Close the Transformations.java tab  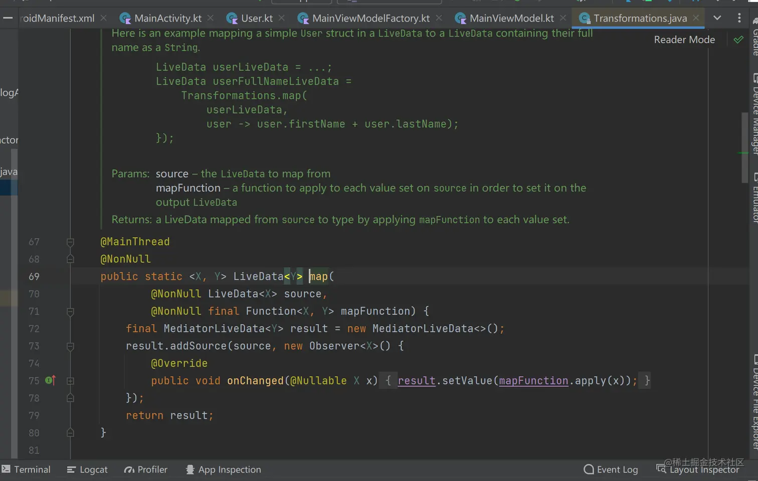696,18
